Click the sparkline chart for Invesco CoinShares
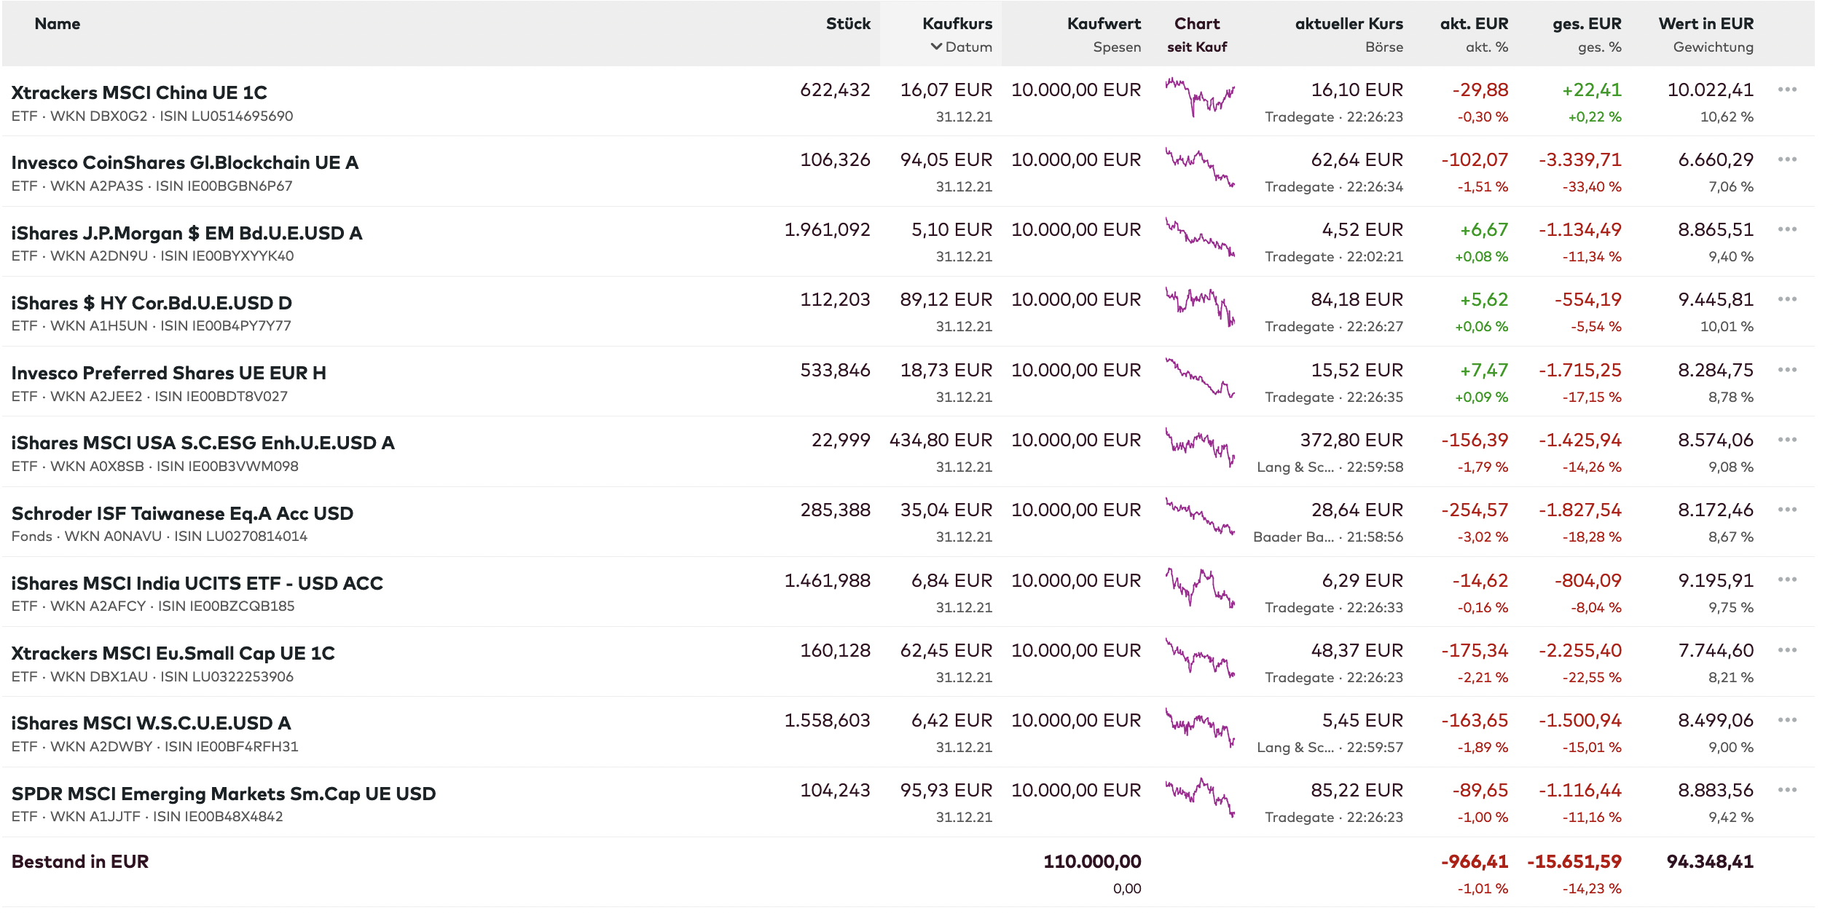The height and width of the screenshot is (913, 1833). pyautogui.click(x=1199, y=168)
